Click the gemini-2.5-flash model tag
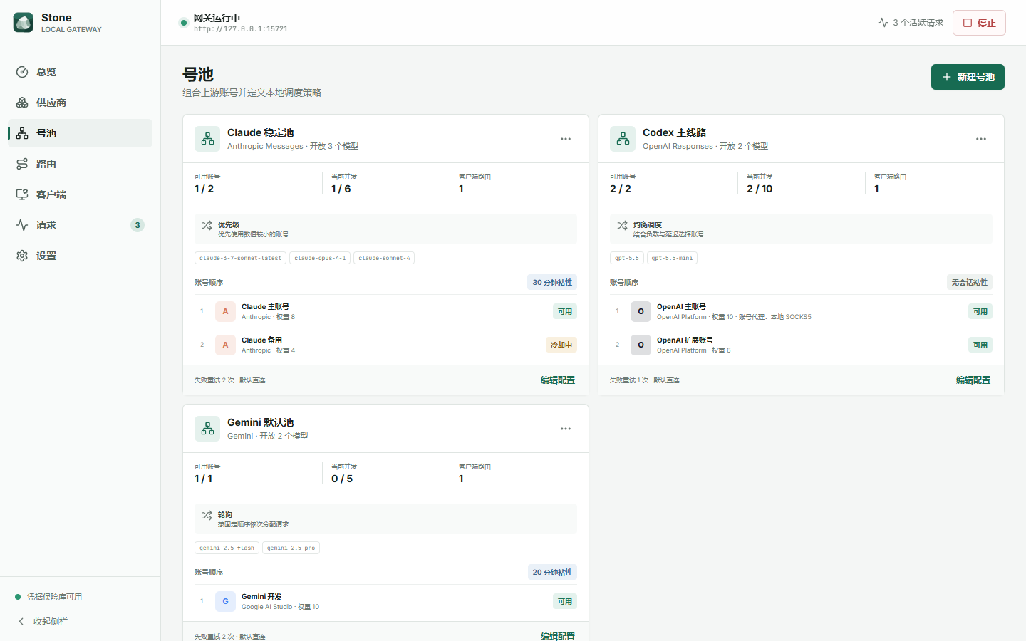 (x=227, y=548)
